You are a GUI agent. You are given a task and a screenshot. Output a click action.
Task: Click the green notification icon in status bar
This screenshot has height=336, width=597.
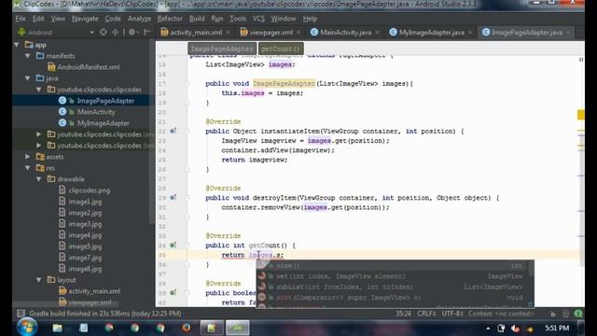coord(578,314)
